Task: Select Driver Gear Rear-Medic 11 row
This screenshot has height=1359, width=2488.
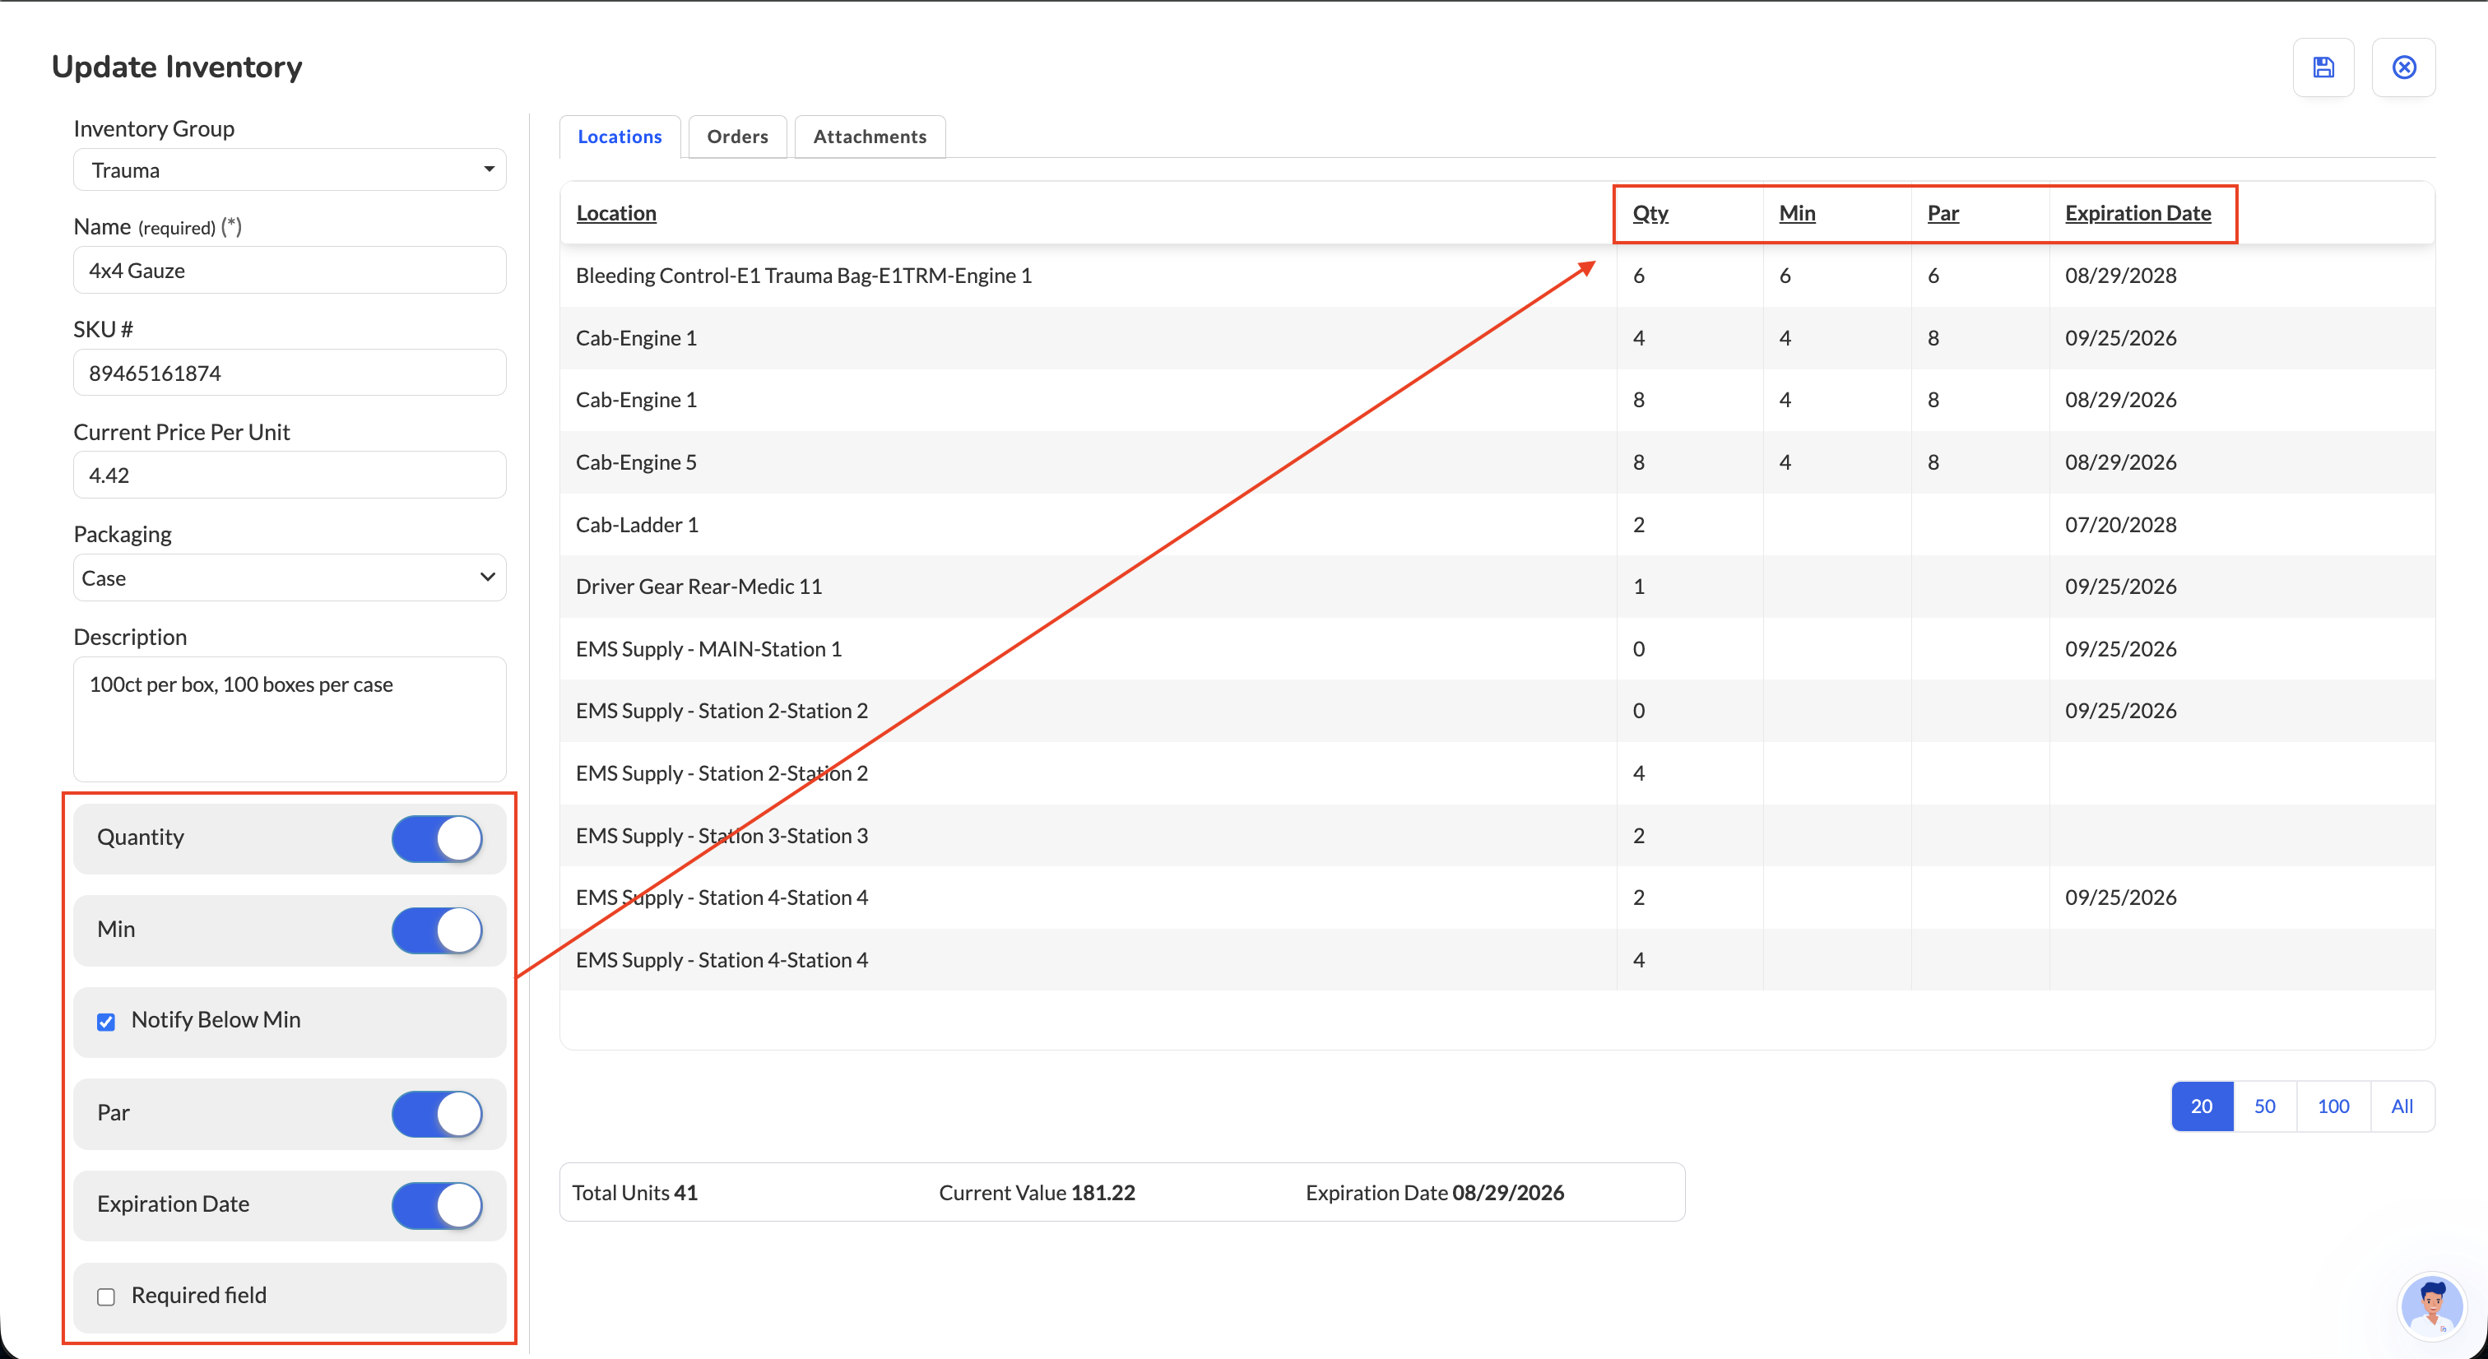Action: (1497, 587)
